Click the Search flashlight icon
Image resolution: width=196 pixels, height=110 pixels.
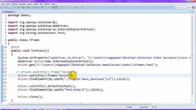[48, 7]
